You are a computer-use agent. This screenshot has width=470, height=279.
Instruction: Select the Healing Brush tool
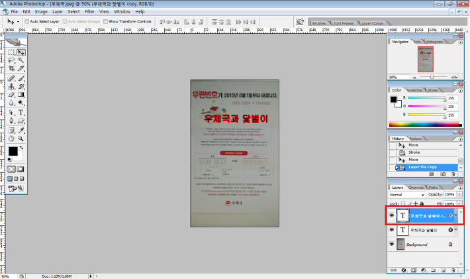click(11, 79)
